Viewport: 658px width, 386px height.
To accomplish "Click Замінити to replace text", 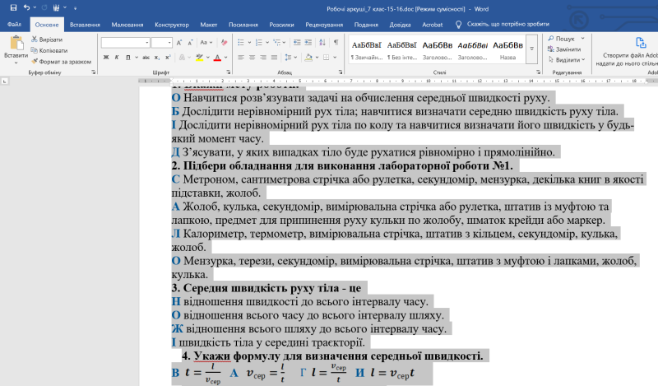I will click(564, 49).
